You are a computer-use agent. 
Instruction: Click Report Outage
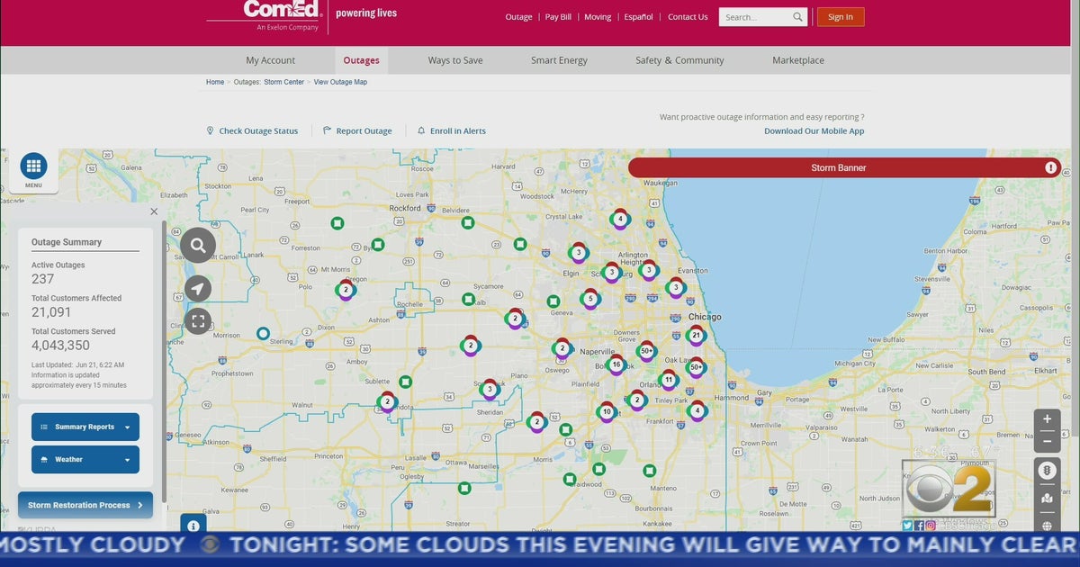tap(357, 131)
